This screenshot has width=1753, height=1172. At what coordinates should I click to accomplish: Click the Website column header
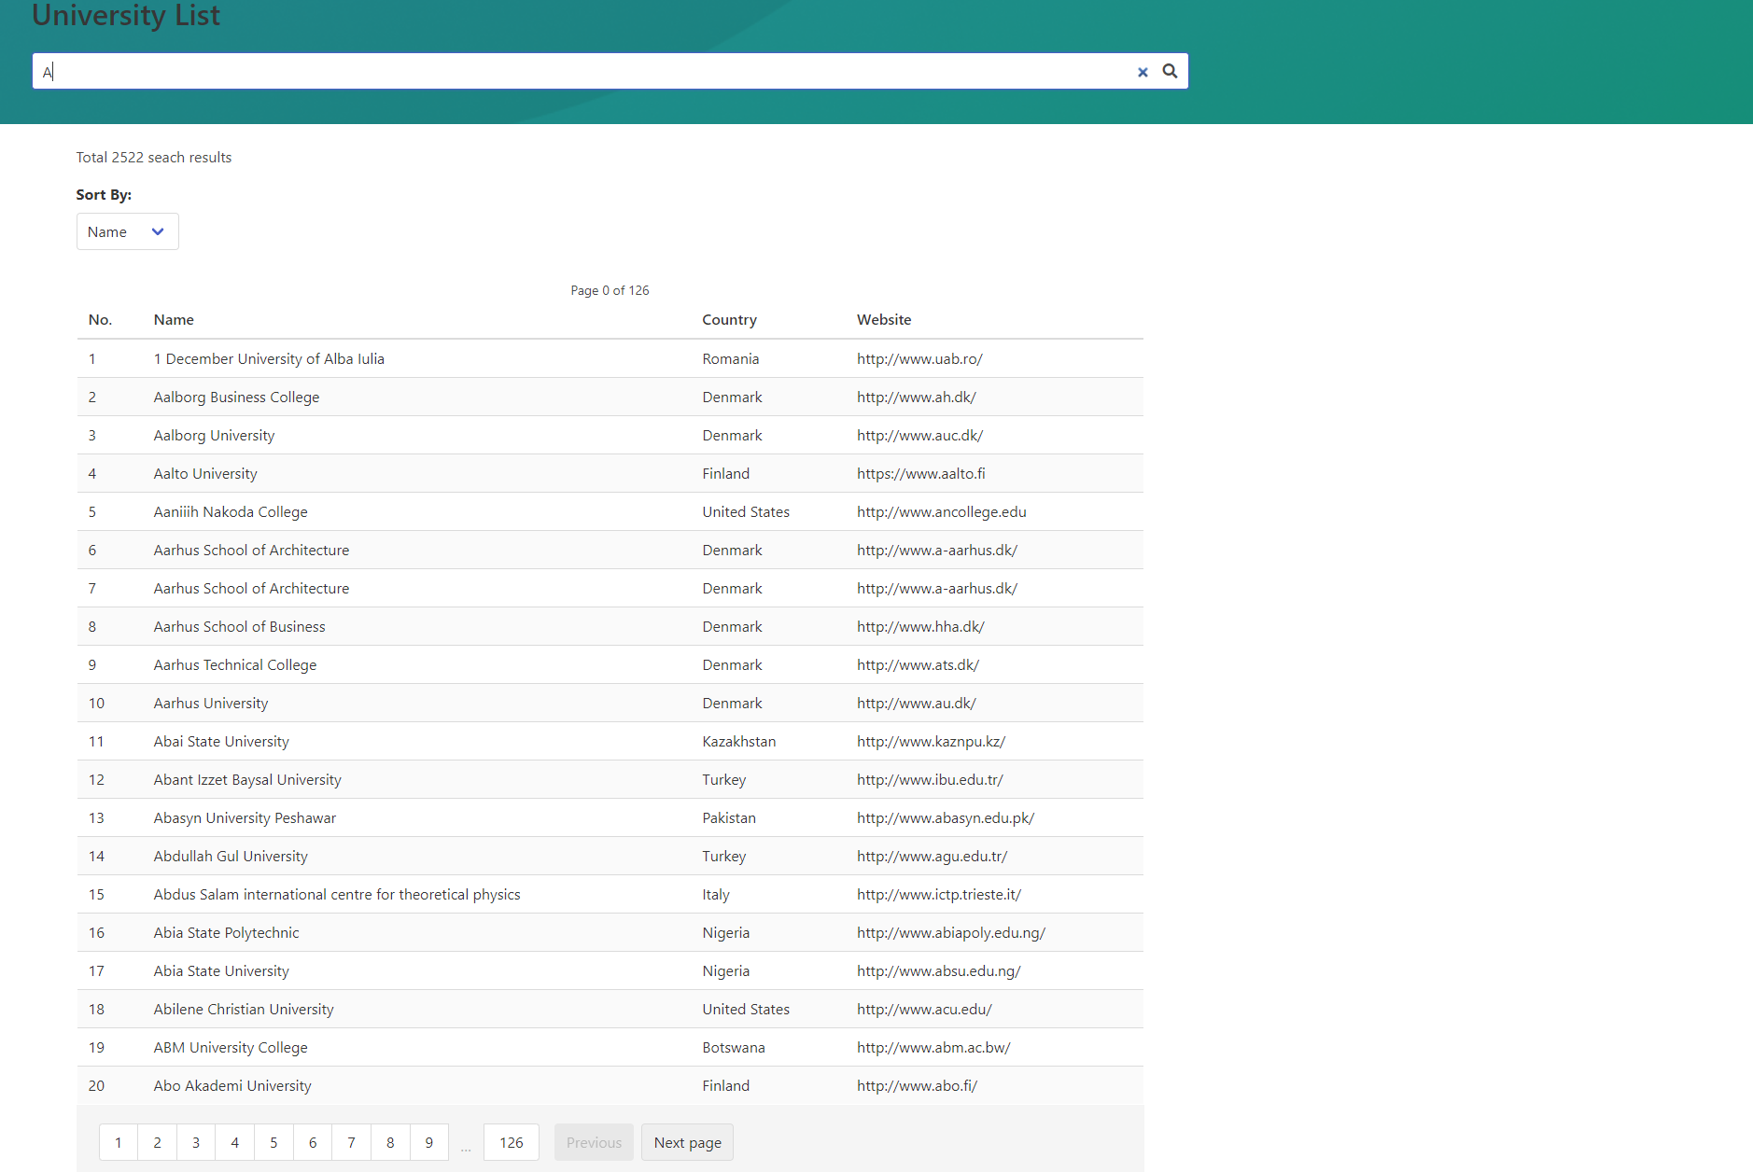(883, 319)
